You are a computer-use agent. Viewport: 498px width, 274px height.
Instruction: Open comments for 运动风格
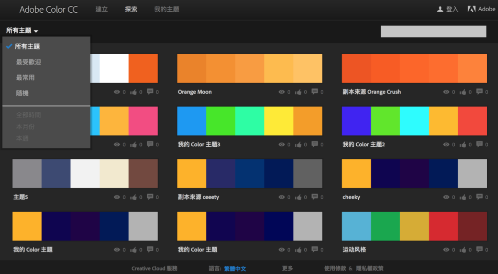coord(479,250)
